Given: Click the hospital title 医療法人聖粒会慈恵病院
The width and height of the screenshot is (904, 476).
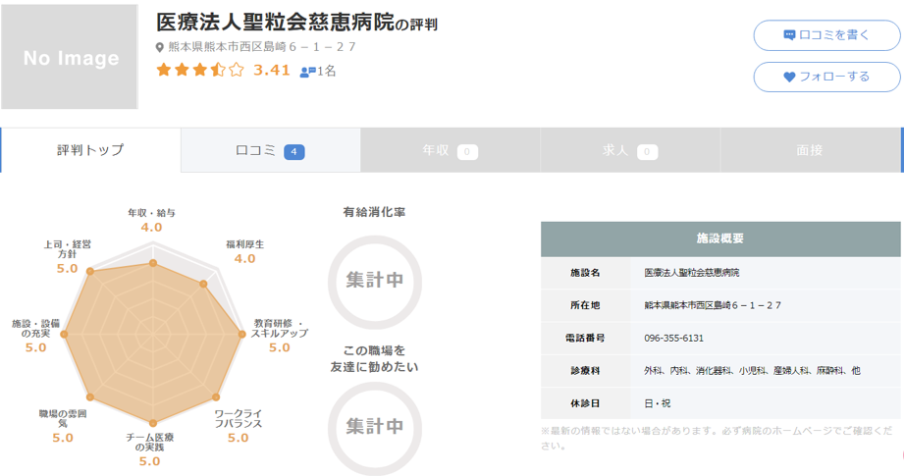Looking at the screenshot, I should click(x=276, y=23).
